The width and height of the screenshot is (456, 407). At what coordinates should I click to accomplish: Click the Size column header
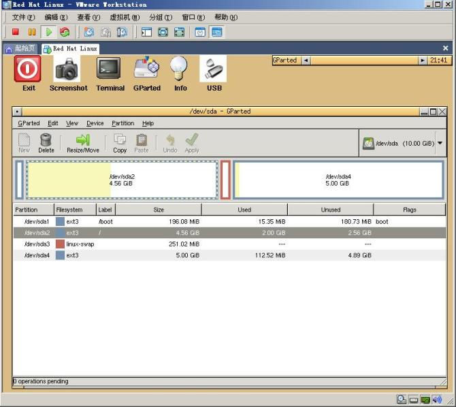(x=159, y=210)
